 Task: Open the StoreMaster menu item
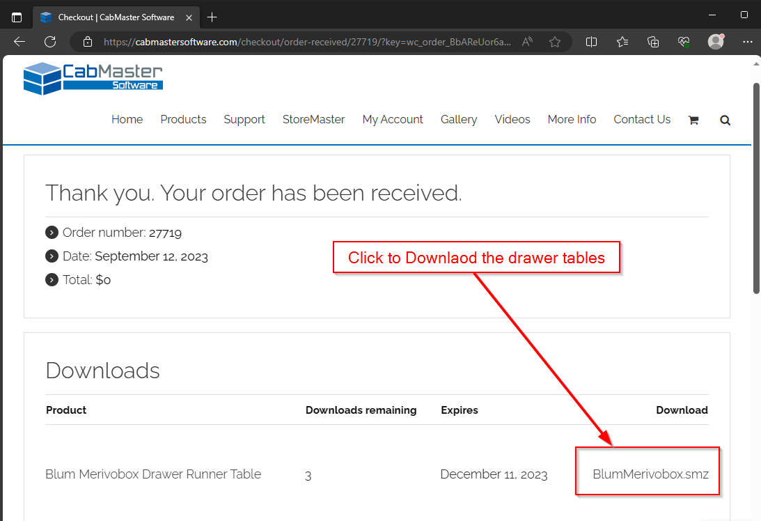313,119
